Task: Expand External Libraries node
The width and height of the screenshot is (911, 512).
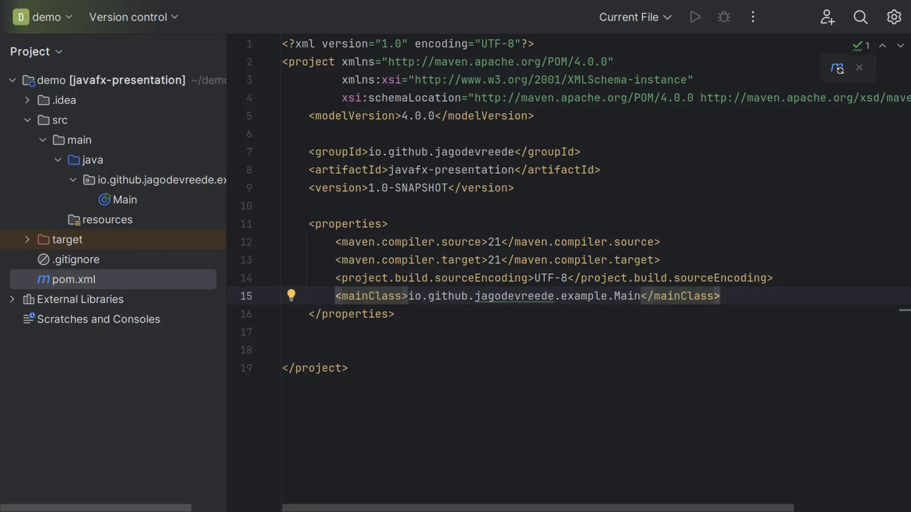Action: tap(12, 299)
